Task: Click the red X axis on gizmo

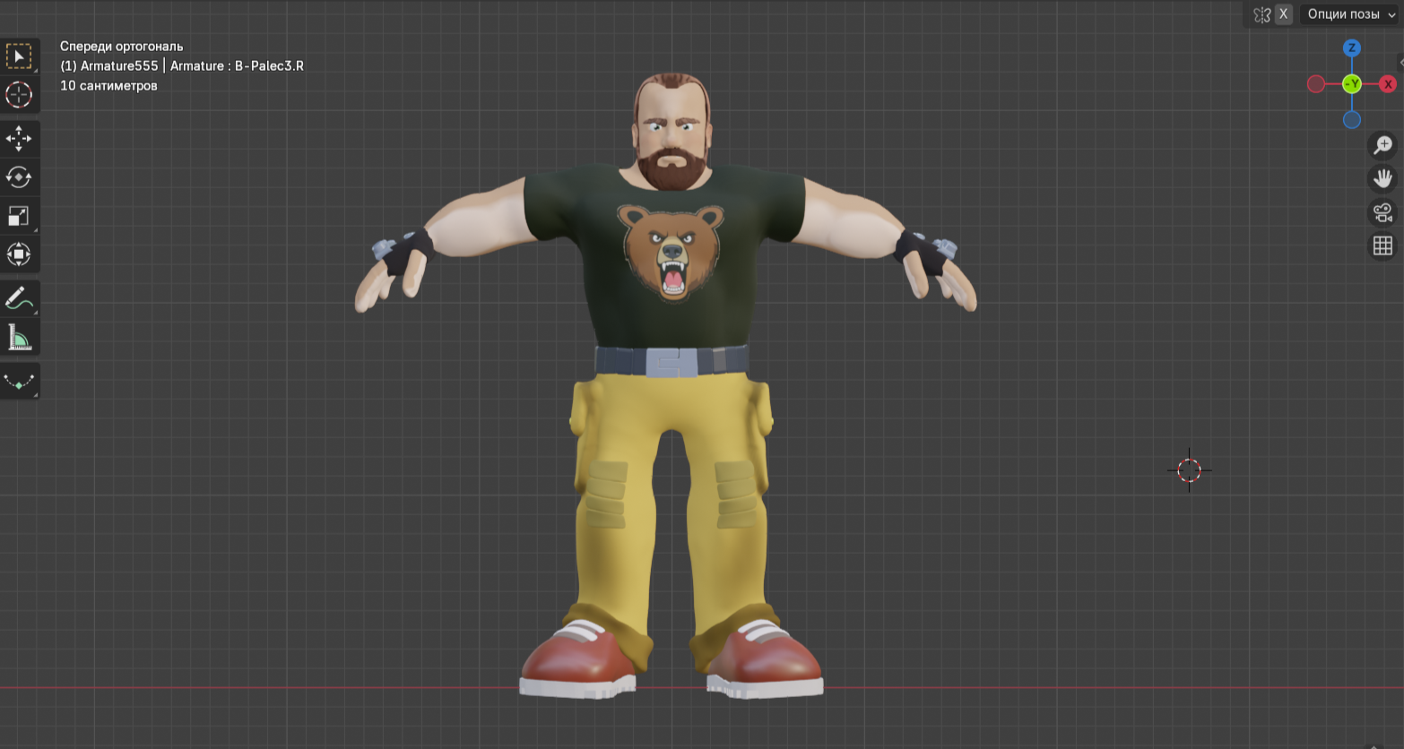Action: [1388, 84]
